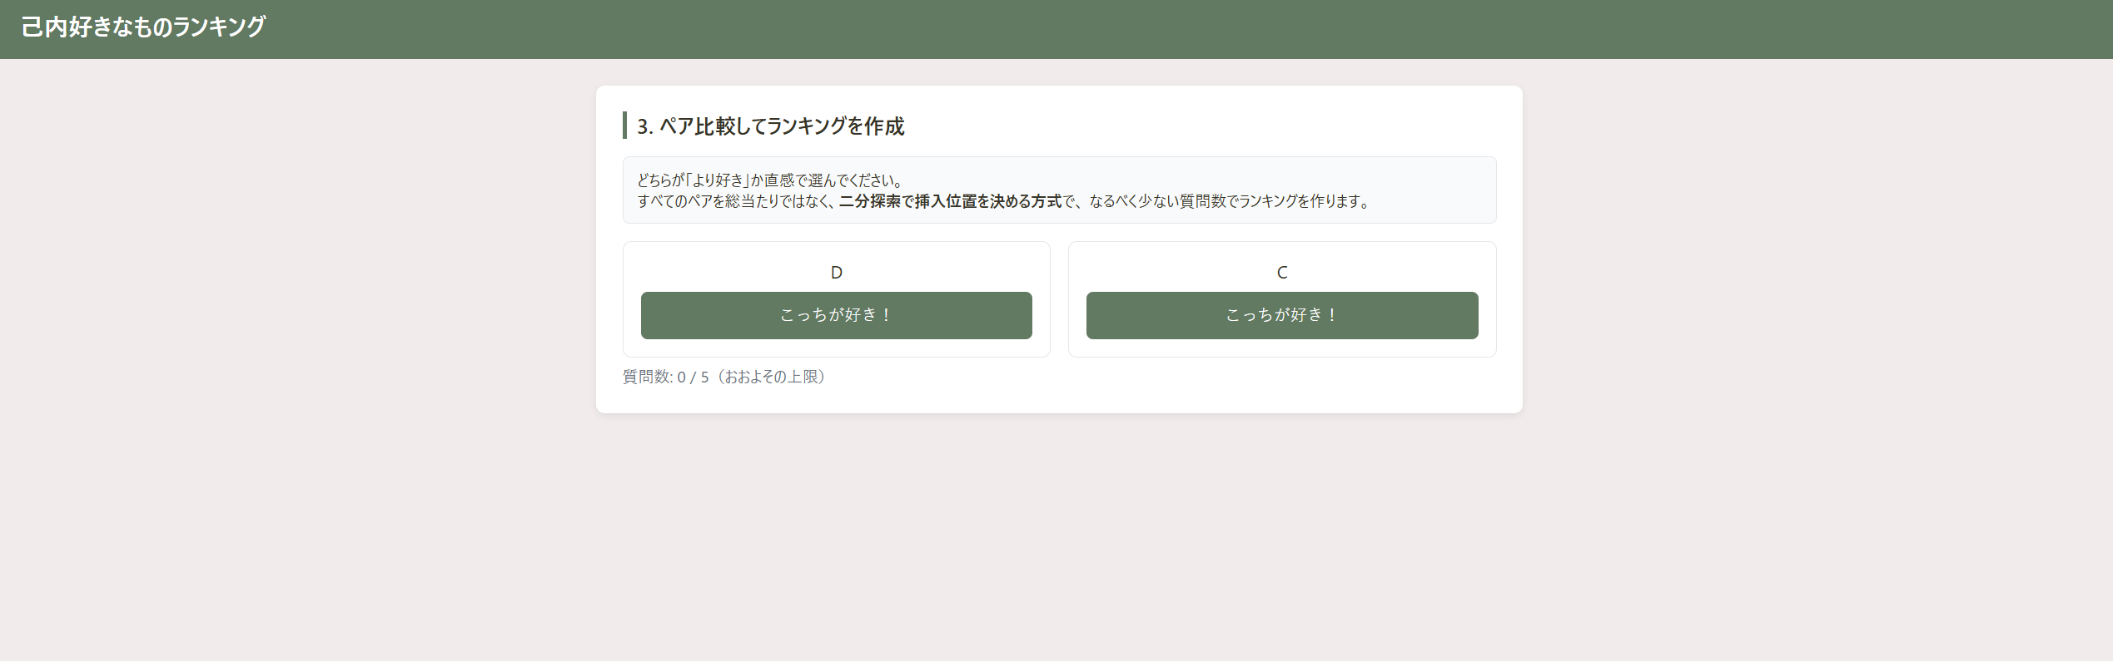The width and height of the screenshot is (2113, 661).
Task: Click the step number "3." in the heading
Action: pyautogui.click(x=645, y=126)
